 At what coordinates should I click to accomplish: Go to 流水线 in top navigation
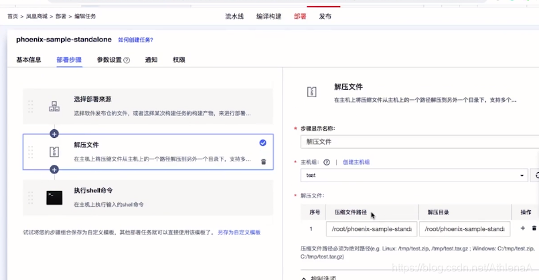point(234,17)
